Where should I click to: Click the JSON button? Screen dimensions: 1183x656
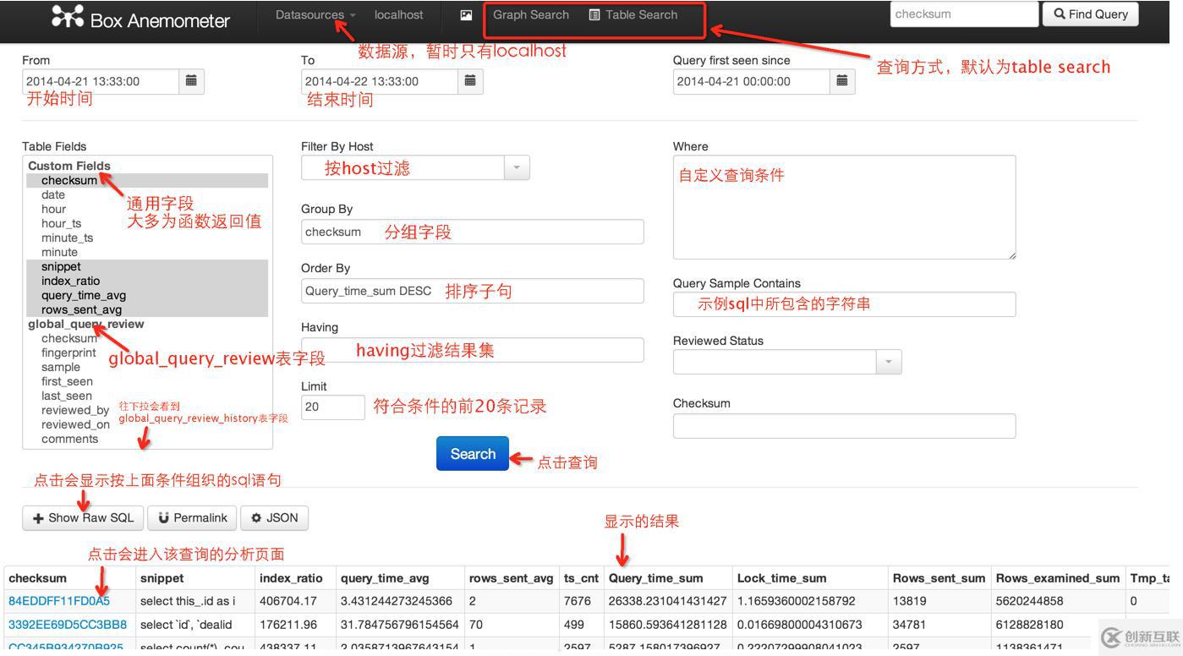pos(274,518)
